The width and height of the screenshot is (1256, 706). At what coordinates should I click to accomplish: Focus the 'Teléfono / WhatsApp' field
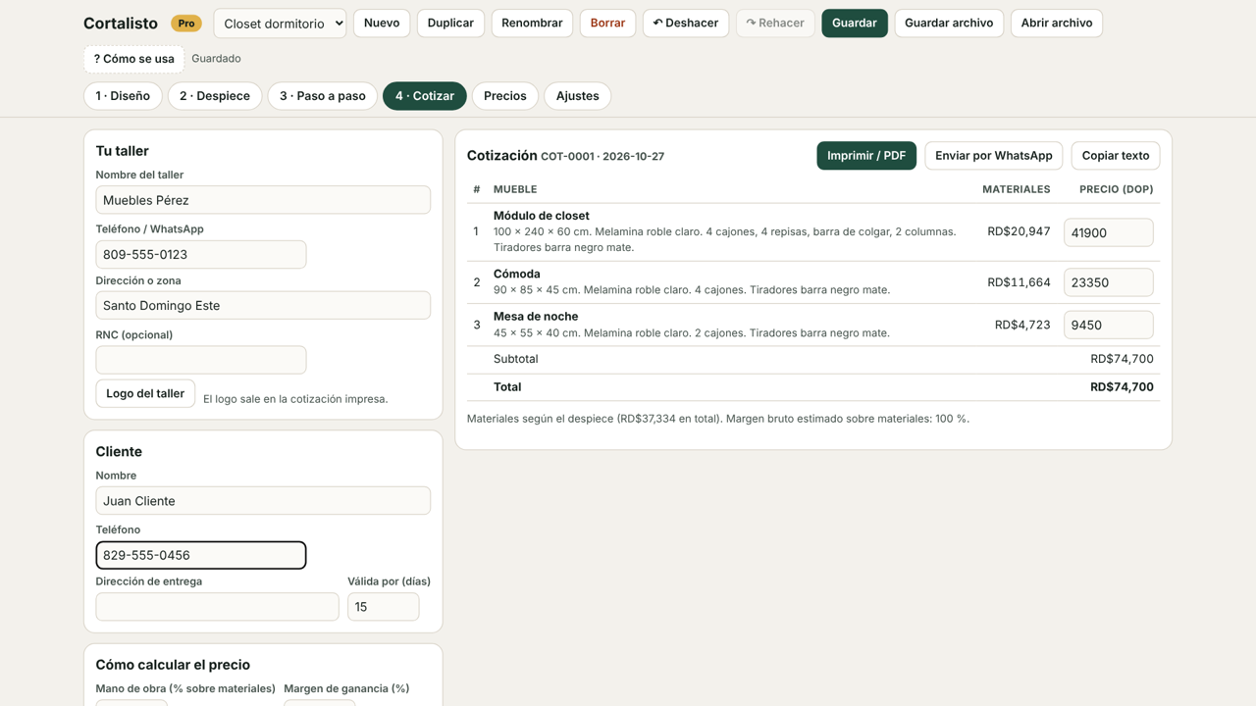click(201, 254)
